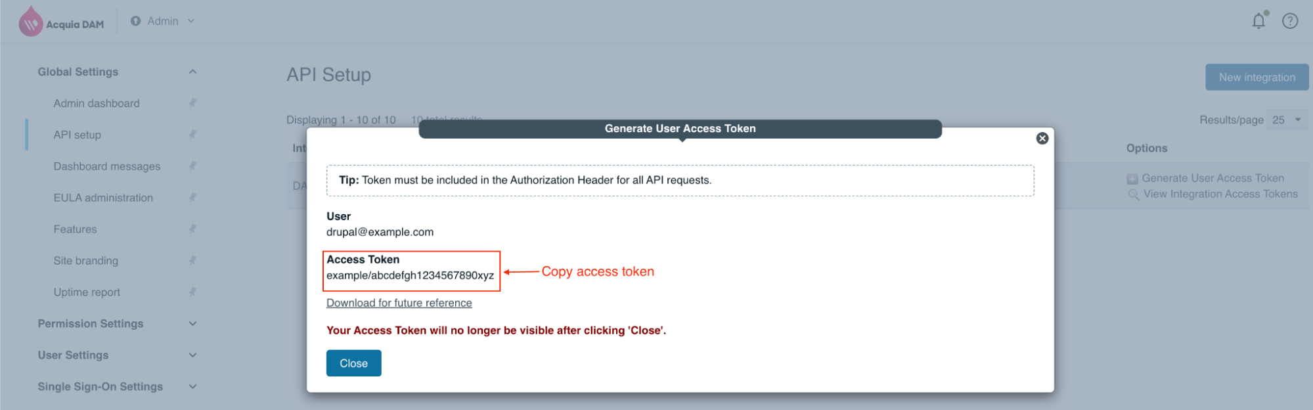Open the help question mark icon

tap(1290, 21)
